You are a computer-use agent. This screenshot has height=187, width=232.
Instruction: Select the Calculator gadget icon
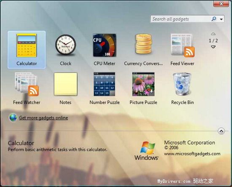coord(27,45)
